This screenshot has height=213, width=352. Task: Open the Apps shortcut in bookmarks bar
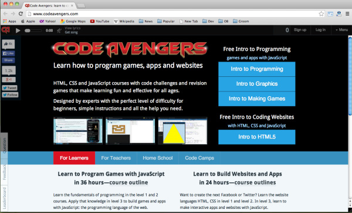(x=9, y=21)
